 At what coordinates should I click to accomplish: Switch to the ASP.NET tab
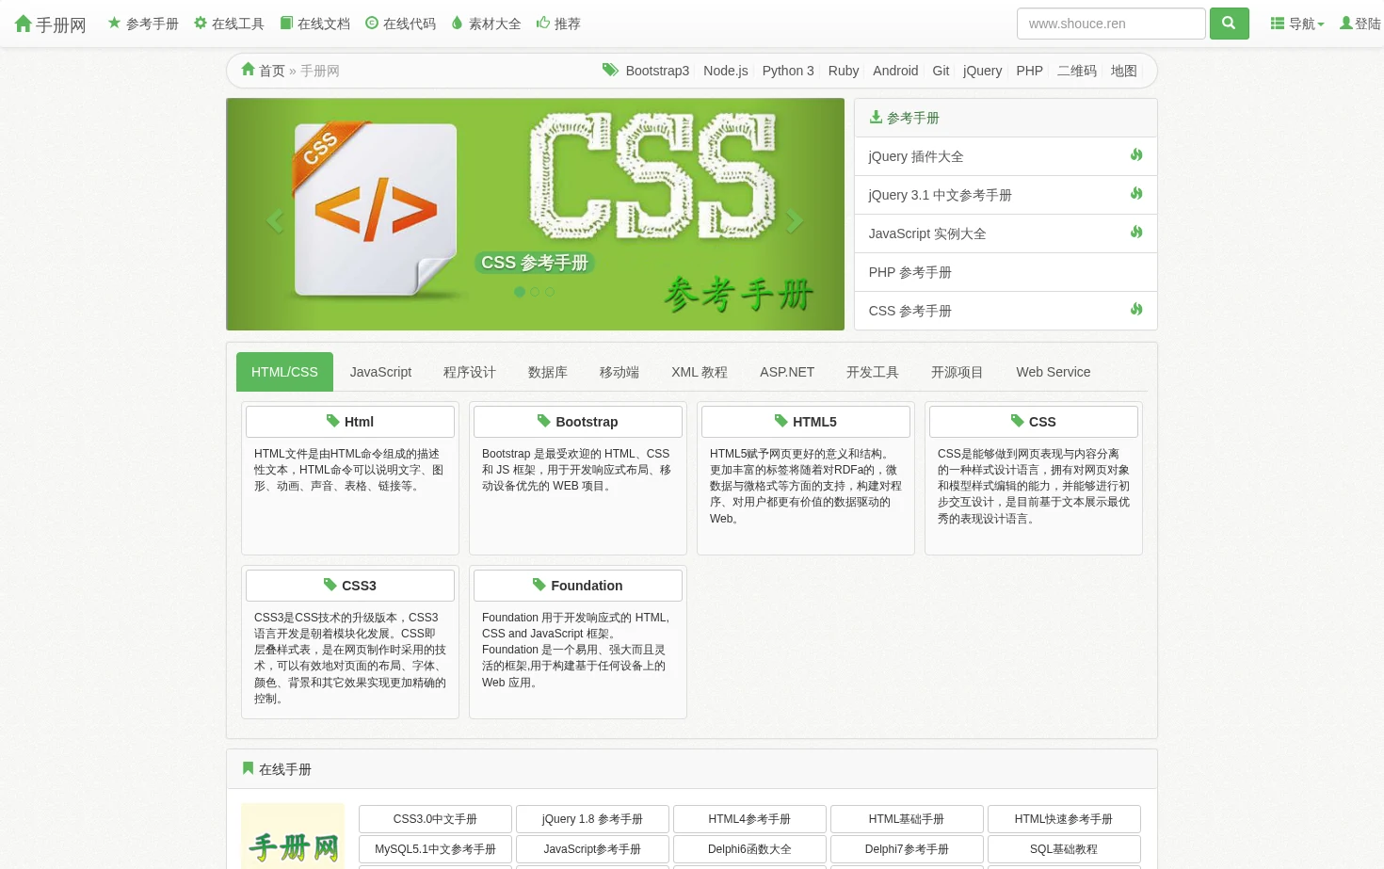click(787, 372)
